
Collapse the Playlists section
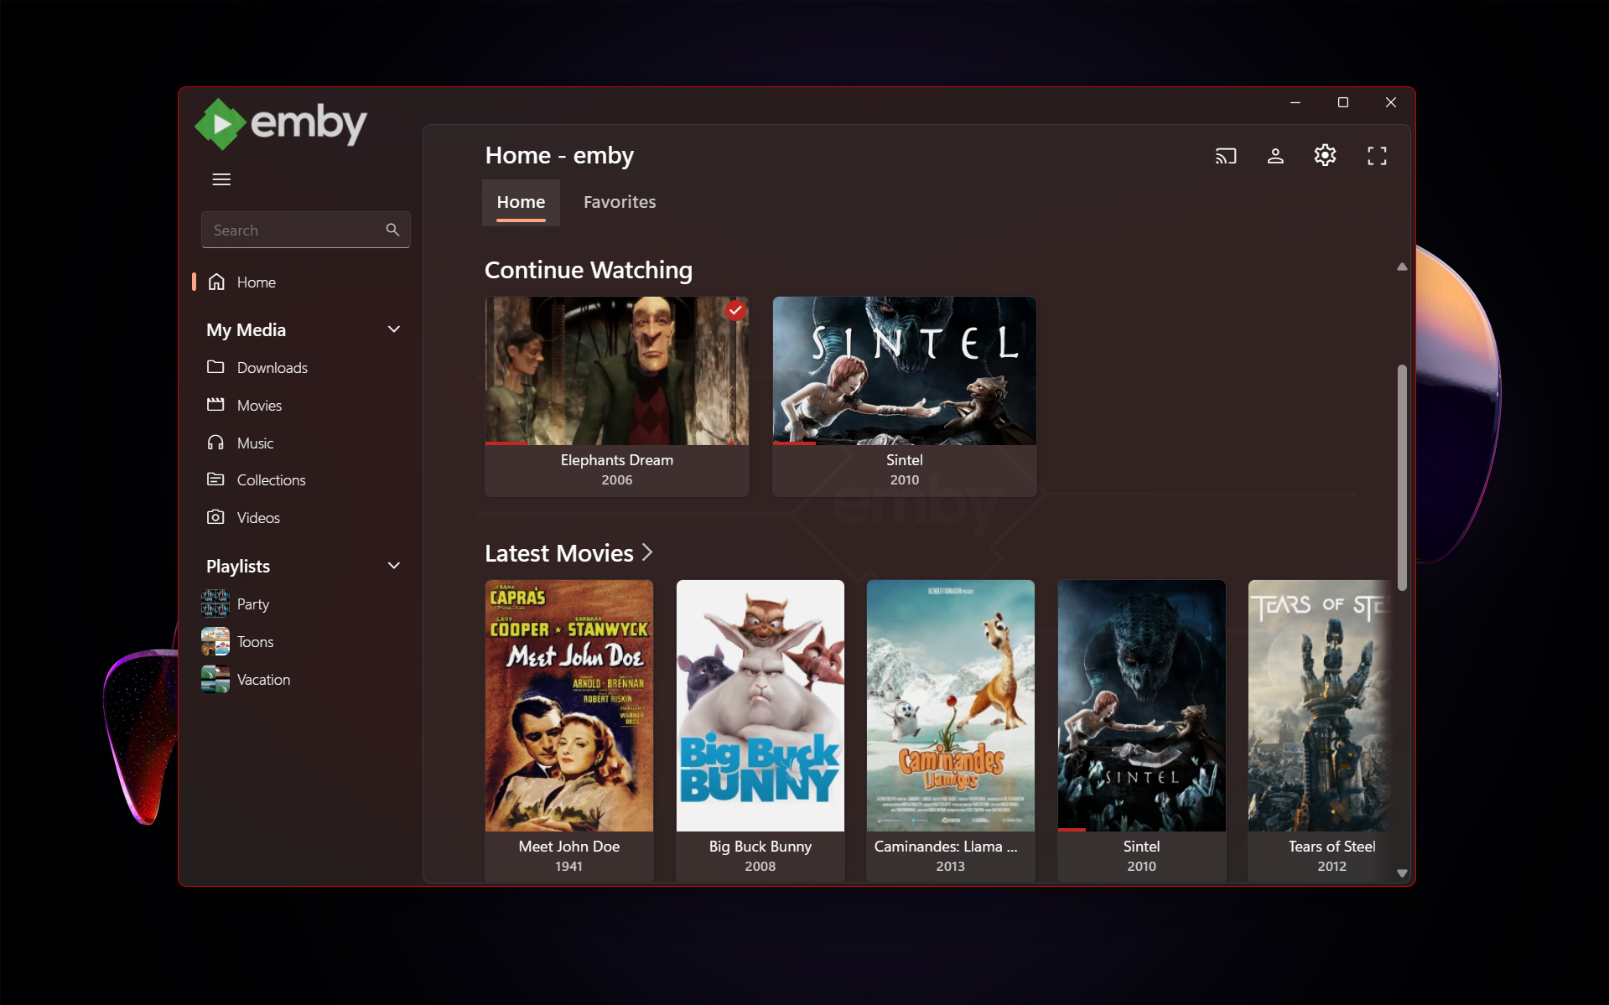tap(394, 566)
